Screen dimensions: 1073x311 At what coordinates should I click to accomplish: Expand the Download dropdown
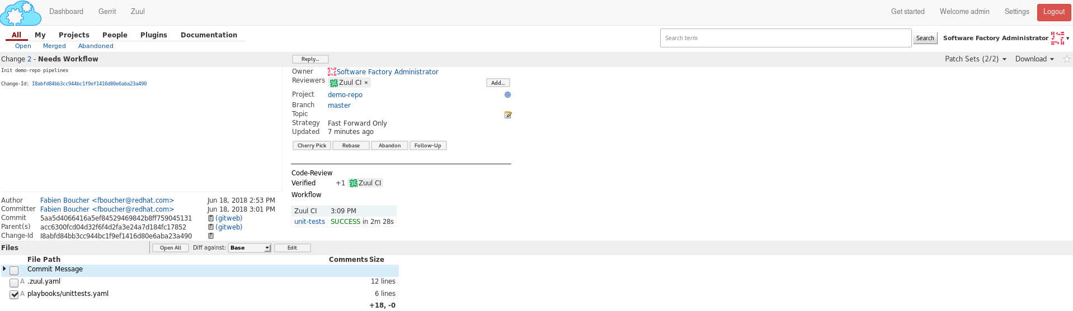(x=1034, y=59)
